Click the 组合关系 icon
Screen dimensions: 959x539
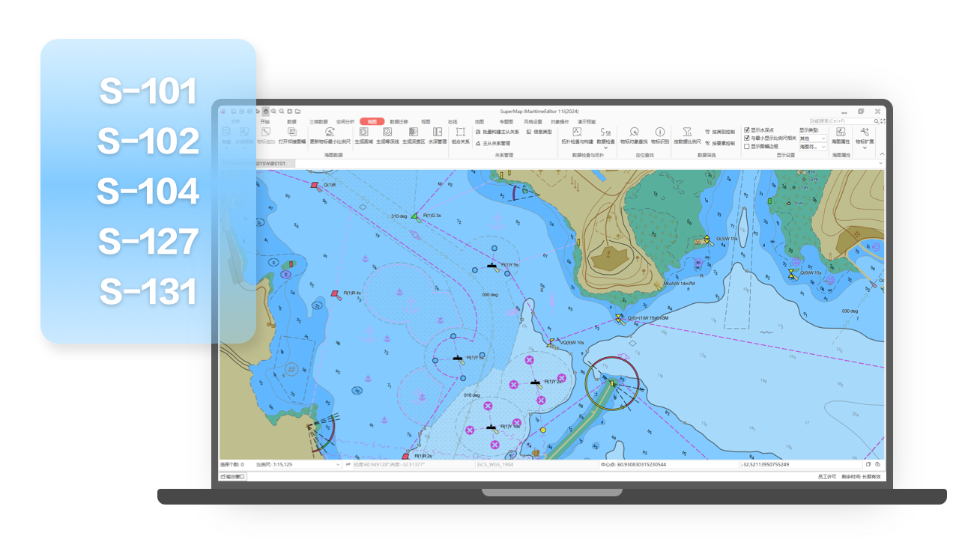[x=460, y=132]
